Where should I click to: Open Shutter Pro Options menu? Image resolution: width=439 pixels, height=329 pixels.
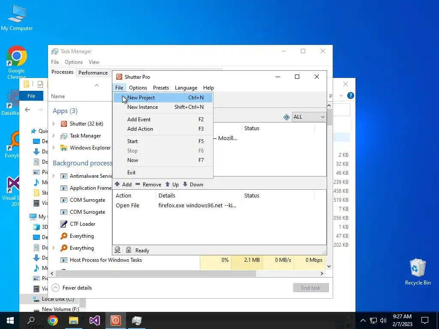(138, 88)
